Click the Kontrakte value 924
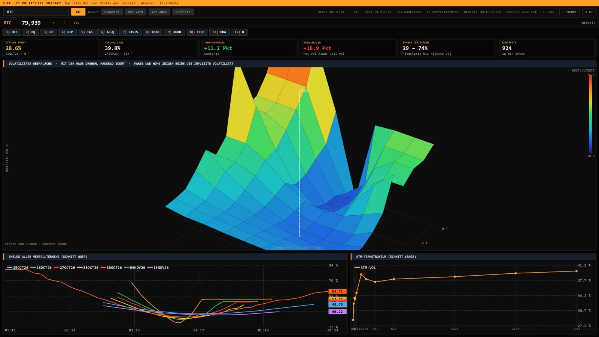 click(x=507, y=48)
